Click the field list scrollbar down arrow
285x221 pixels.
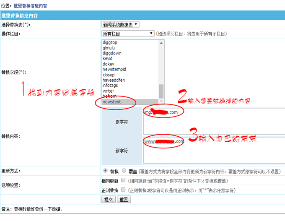161,102
